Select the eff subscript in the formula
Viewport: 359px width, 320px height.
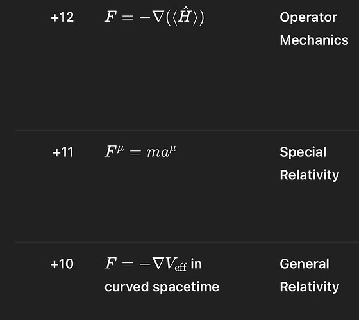coord(181,268)
